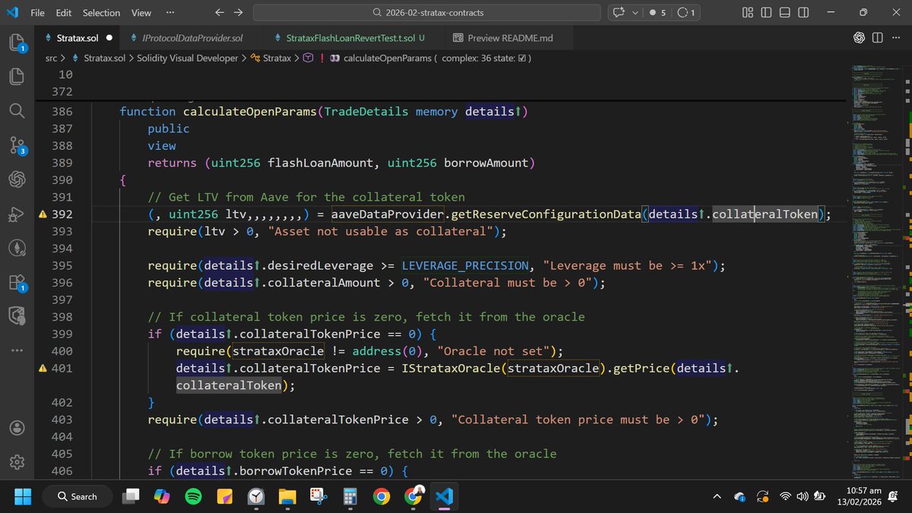
Task: Open the ChatGPT/Codex view in the activity bar
Action: (x=17, y=179)
